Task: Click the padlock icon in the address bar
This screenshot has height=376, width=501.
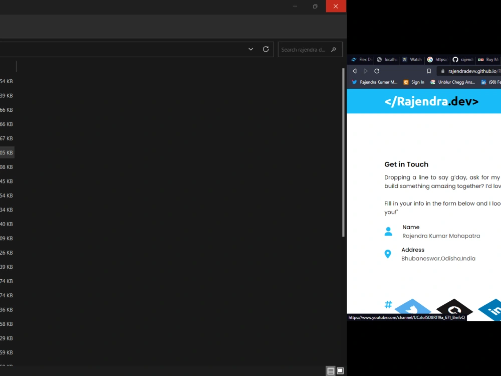Action: (x=443, y=71)
